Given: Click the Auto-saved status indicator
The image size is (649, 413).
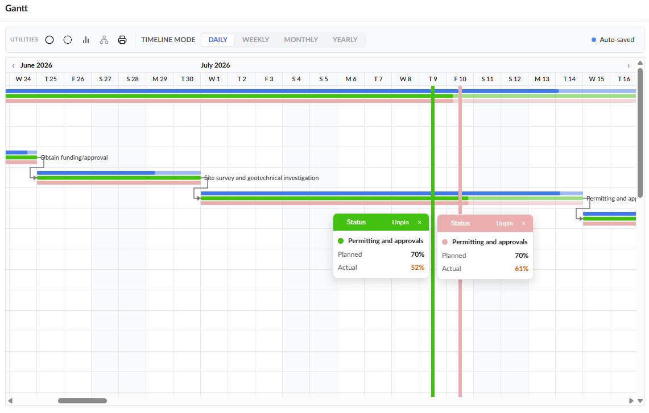Looking at the screenshot, I should [613, 40].
